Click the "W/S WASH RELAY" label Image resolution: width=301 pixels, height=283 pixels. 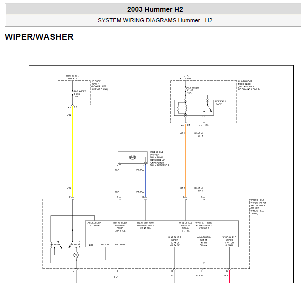(x=220, y=102)
